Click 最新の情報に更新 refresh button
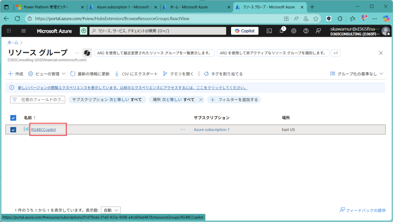The width and height of the screenshot is (393, 222). (90, 74)
